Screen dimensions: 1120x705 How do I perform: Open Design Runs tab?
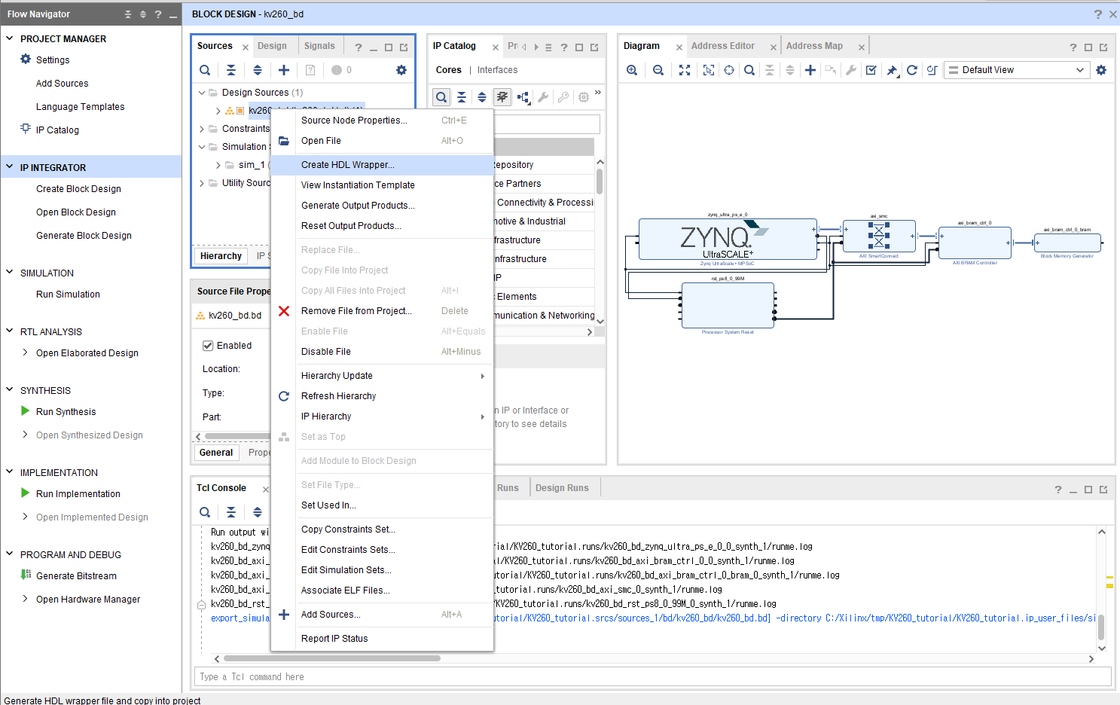pos(562,488)
